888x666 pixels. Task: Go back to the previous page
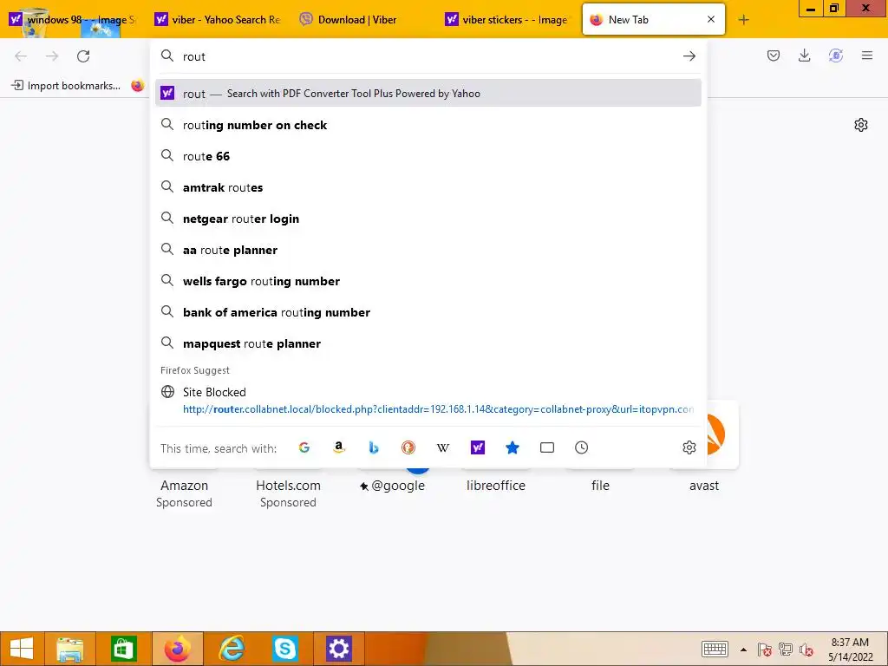pos(21,56)
